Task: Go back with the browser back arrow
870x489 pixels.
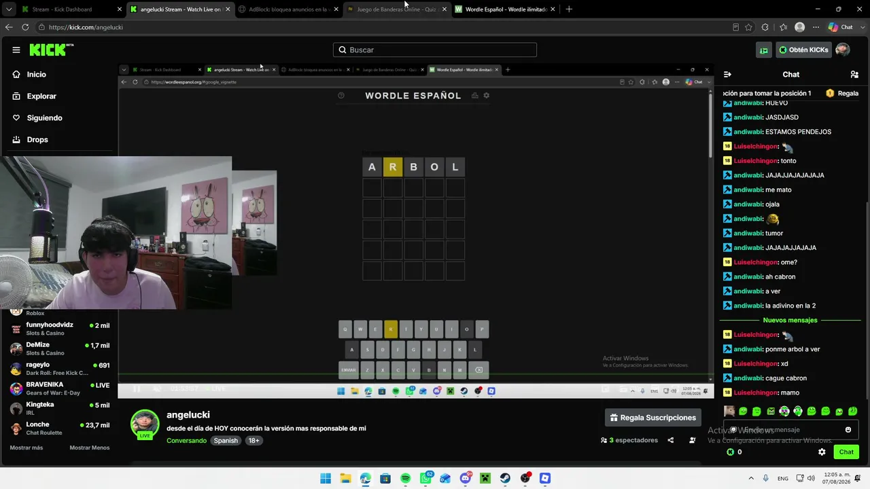Action: click(9, 27)
